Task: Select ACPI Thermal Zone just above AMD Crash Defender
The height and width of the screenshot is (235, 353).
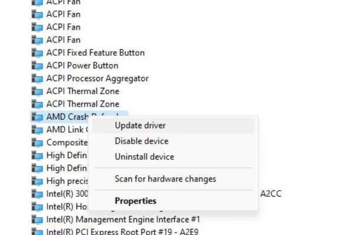Action: click(x=82, y=104)
